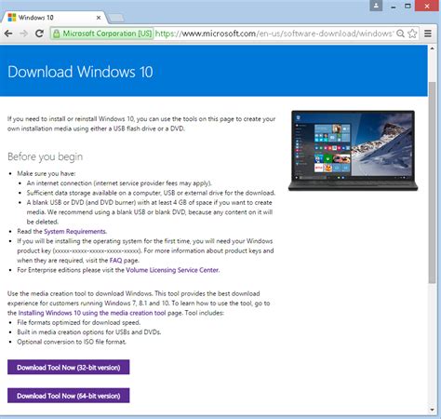Go back with the browser back arrow
Image resolution: width=441 pixels, height=419 pixels.
coord(8,34)
